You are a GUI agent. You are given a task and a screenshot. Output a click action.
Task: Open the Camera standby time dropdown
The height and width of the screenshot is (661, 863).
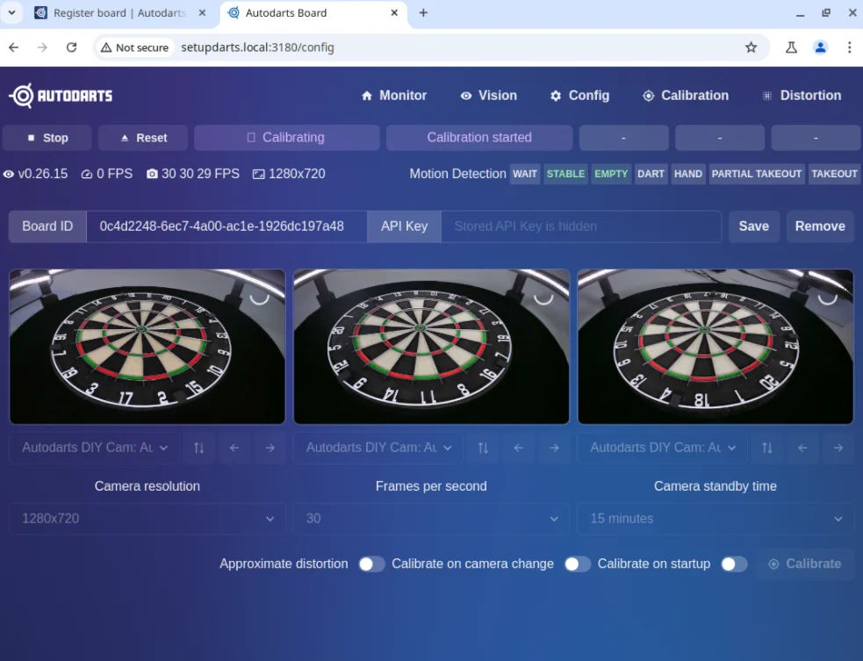coord(716,519)
